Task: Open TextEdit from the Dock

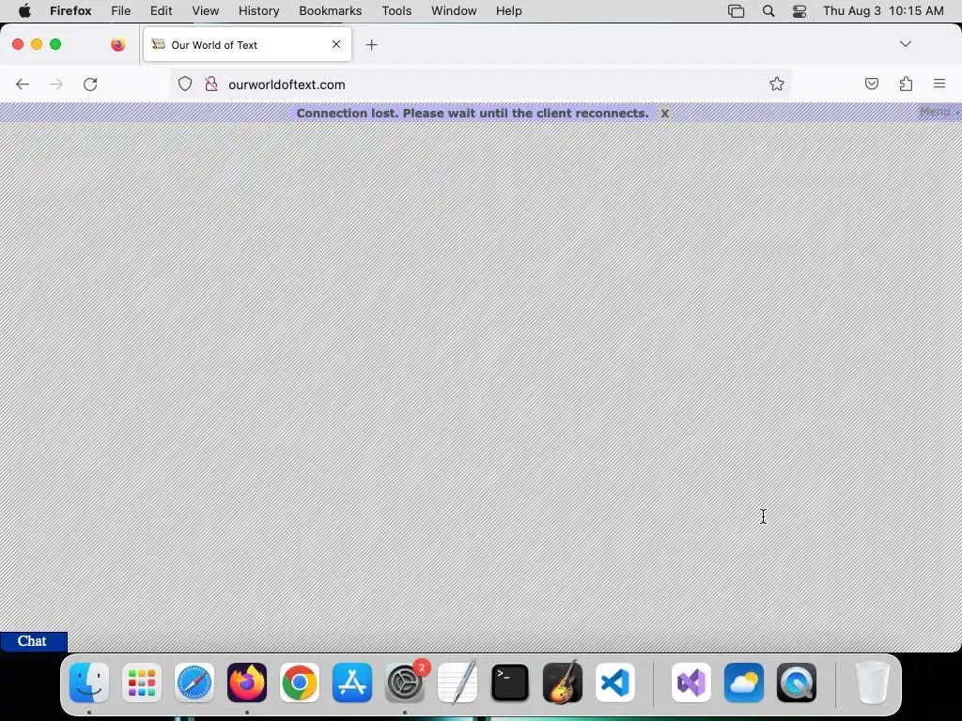Action: (x=458, y=683)
